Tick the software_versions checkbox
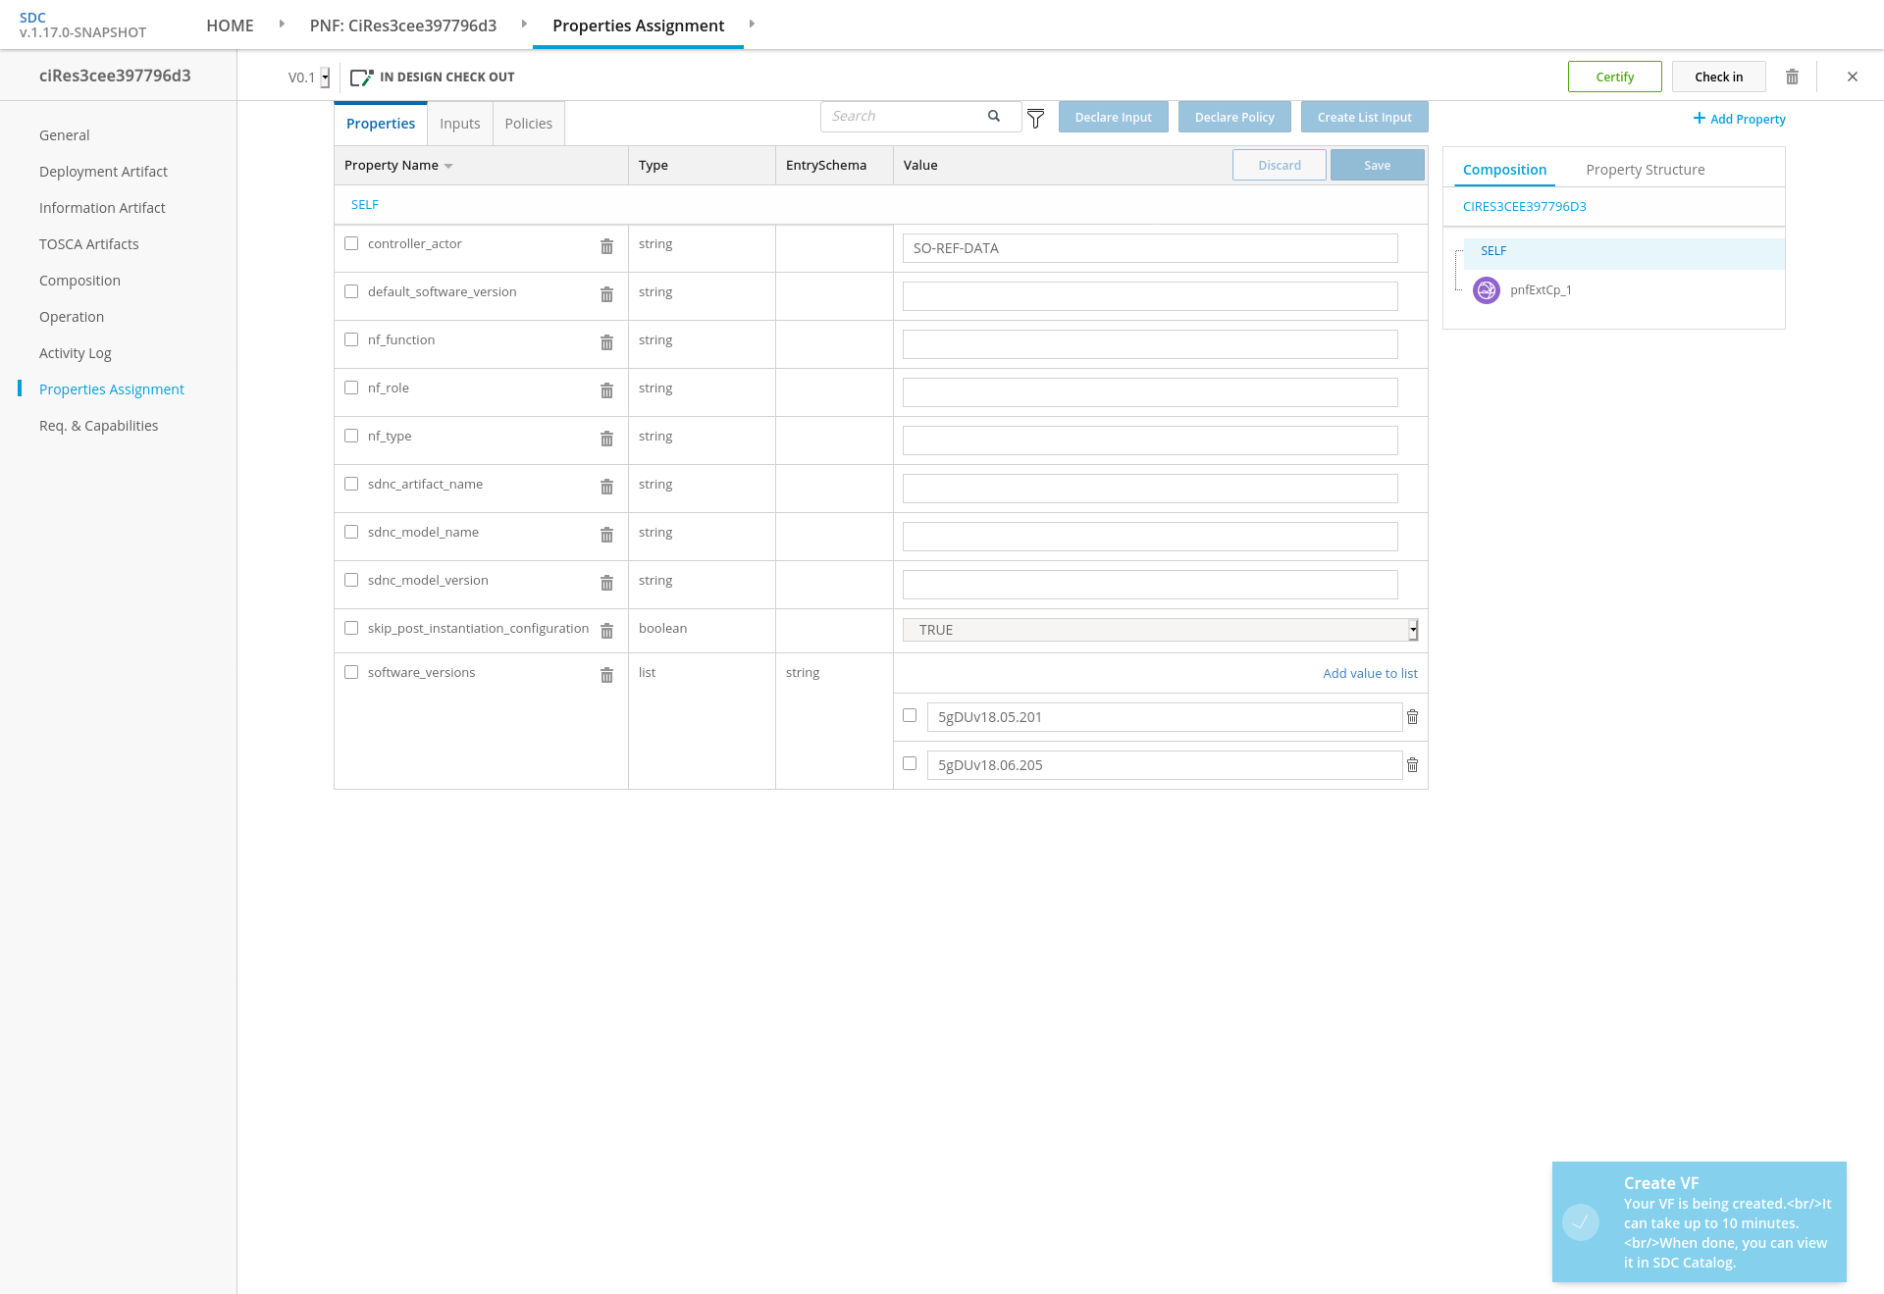The image size is (1884, 1294). [x=351, y=672]
